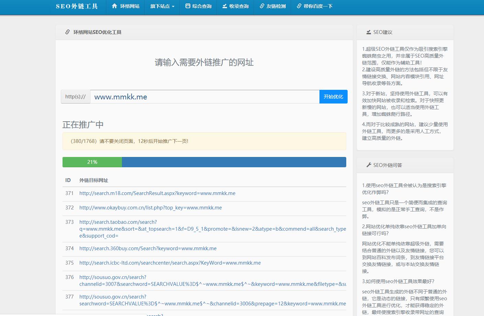This screenshot has width=484, height=316.
Task: Click the ID column header
Action: [68, 180]
